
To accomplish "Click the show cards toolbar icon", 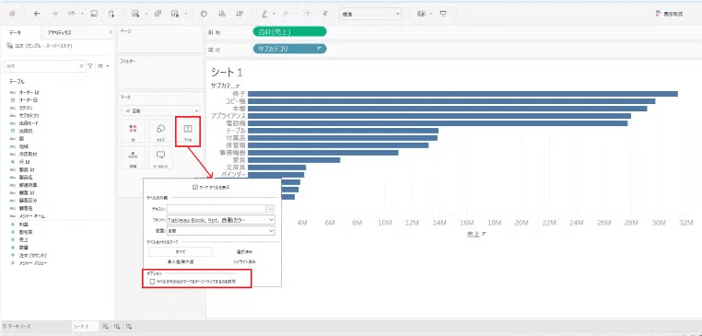I will click(421, 14).
